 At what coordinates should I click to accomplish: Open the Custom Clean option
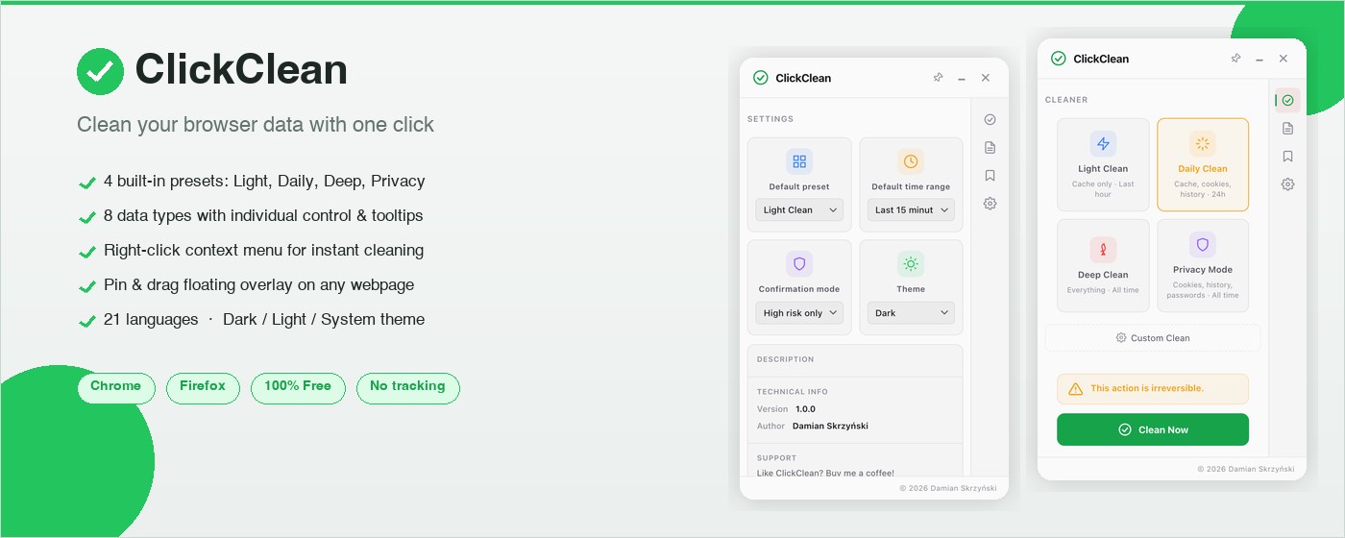1153,338
